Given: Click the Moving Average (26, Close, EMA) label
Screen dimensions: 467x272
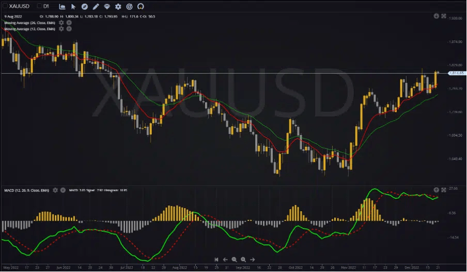Looking at the screenshot, I should 29,23.
